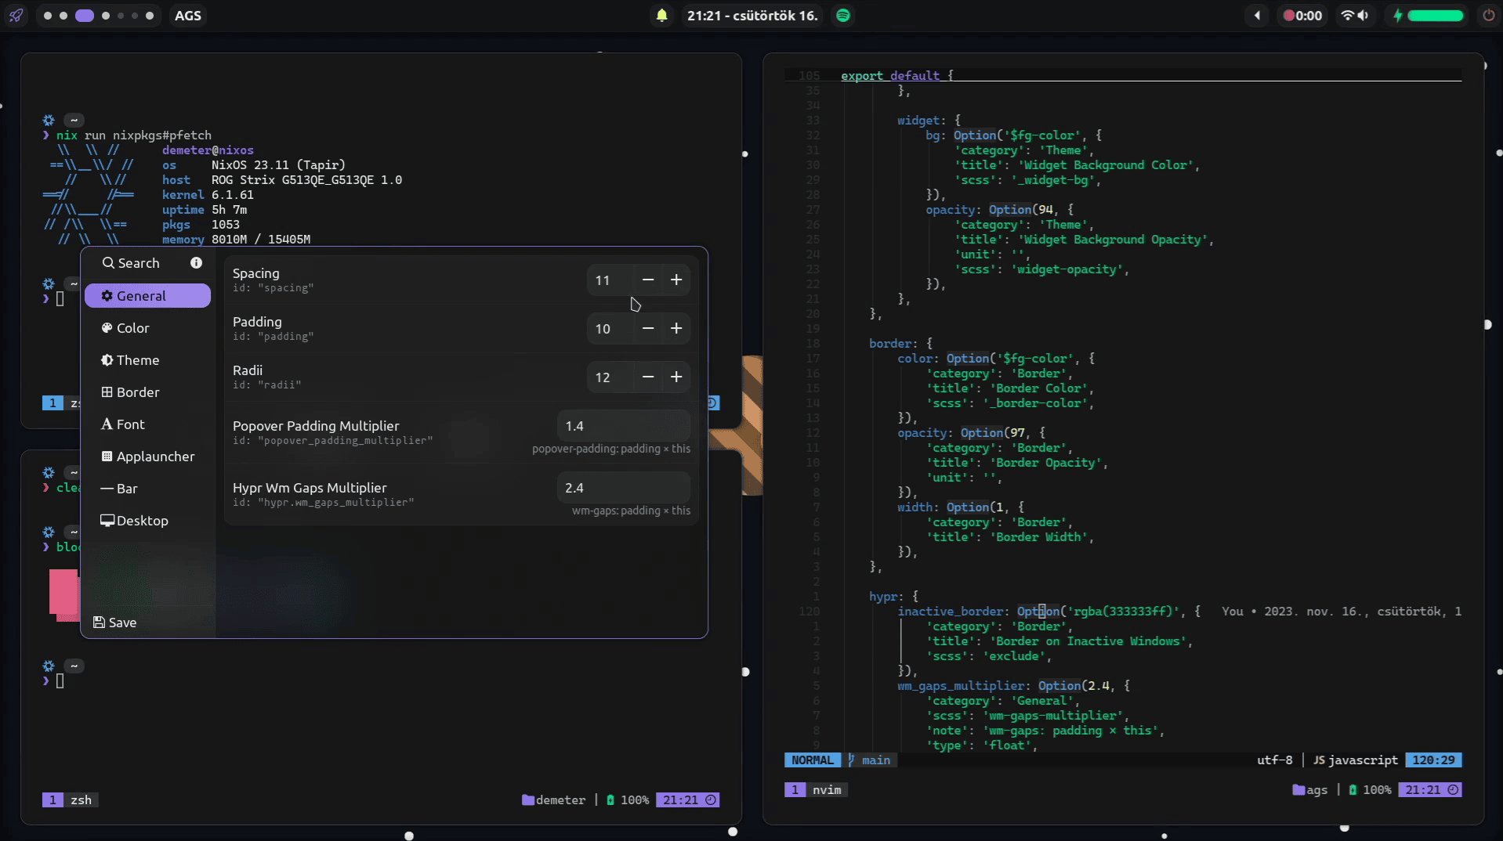This screenshot has height=841, width=1503.
Task: Click the info icon next to Search
Action: [196, 263]
